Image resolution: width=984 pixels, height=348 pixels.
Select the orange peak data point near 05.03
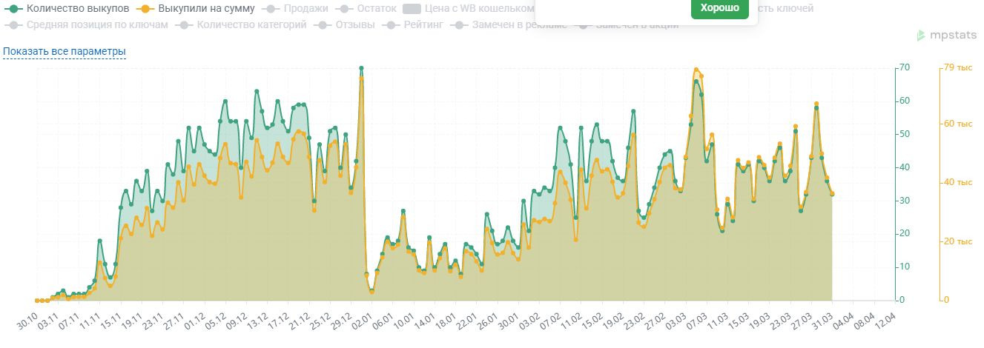coord(696,70)
